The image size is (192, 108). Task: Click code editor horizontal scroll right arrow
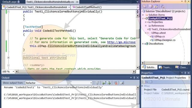click(x=134, y=71)
